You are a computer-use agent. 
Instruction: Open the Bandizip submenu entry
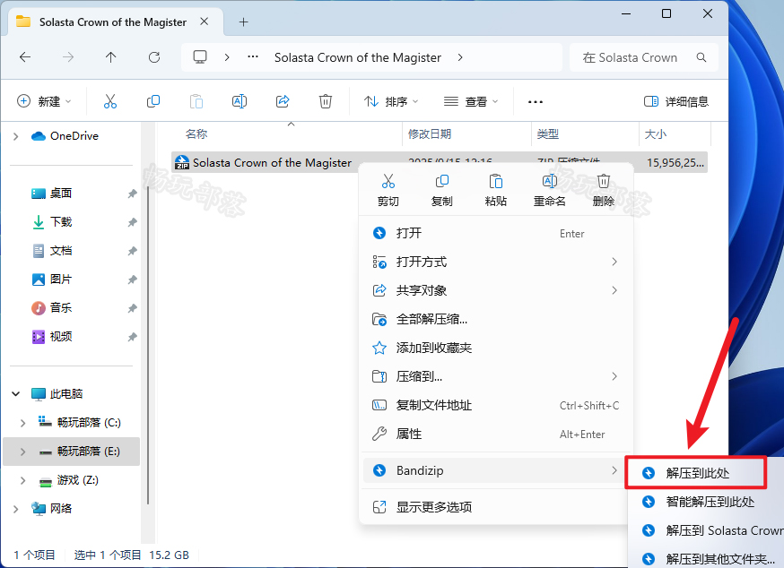[496, 470]
